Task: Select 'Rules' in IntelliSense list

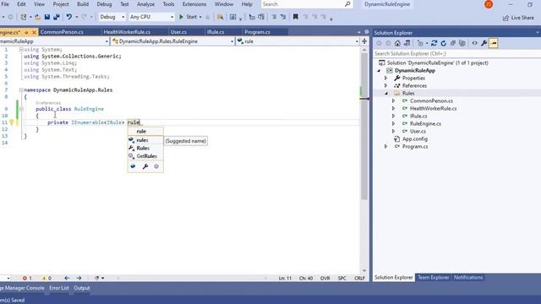Action: click(145, 149)
